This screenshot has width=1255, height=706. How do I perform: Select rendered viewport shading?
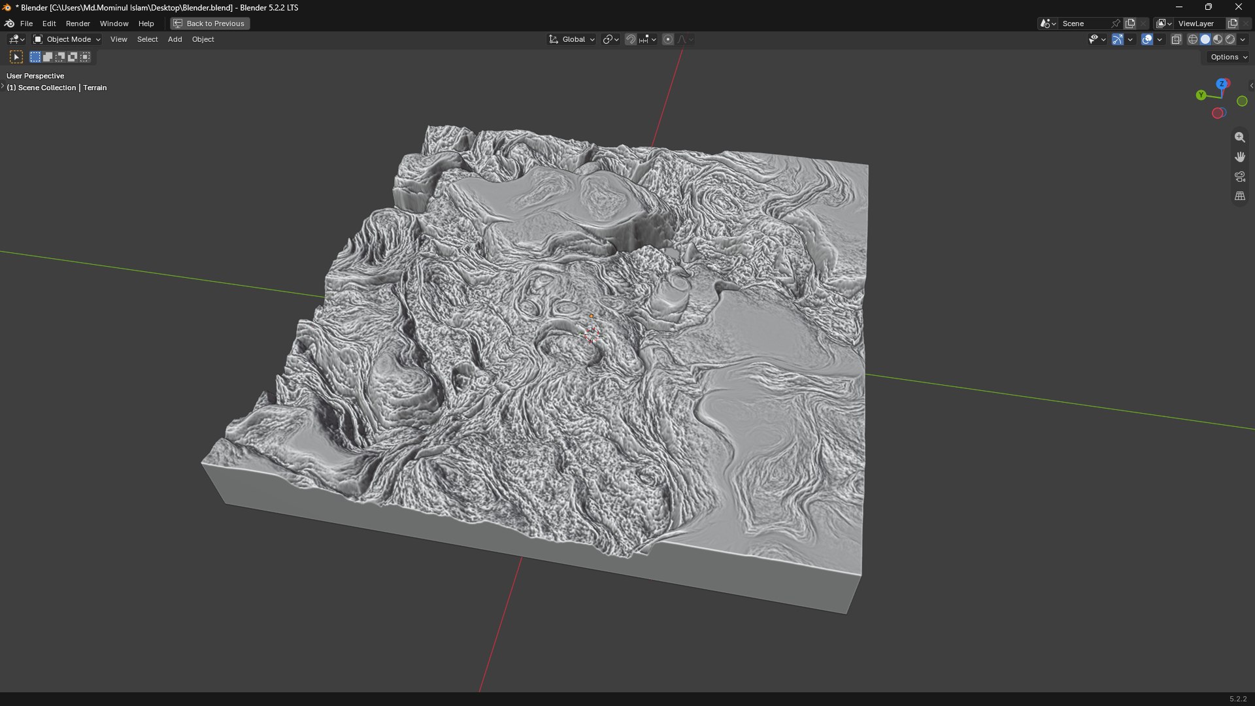click(x=1230, y=40)
